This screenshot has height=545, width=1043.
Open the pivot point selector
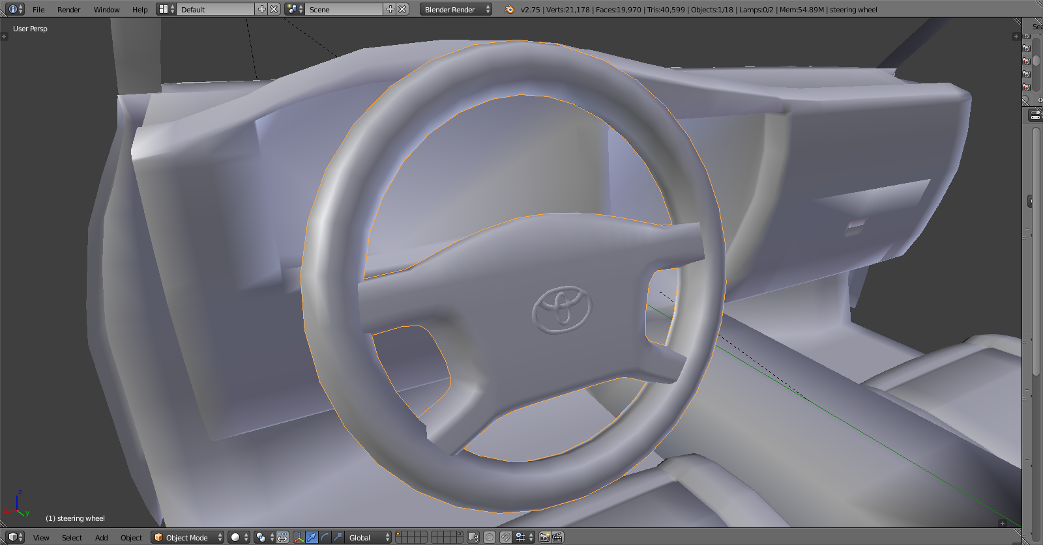coord(264,537)
